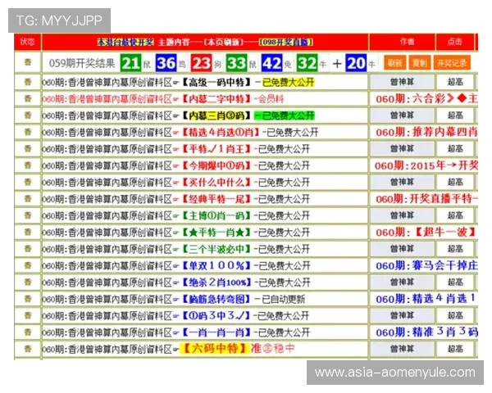Image resolution: width=492 pixels, height=393 pixels.
Task: Open the 【主博①肖一码】 thread
Action: (x=176, y=215)
